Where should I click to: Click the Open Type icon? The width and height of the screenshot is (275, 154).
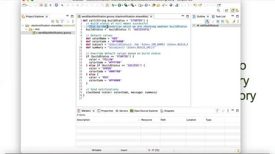point(154,5)
